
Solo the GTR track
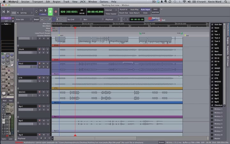click(48, 77)
